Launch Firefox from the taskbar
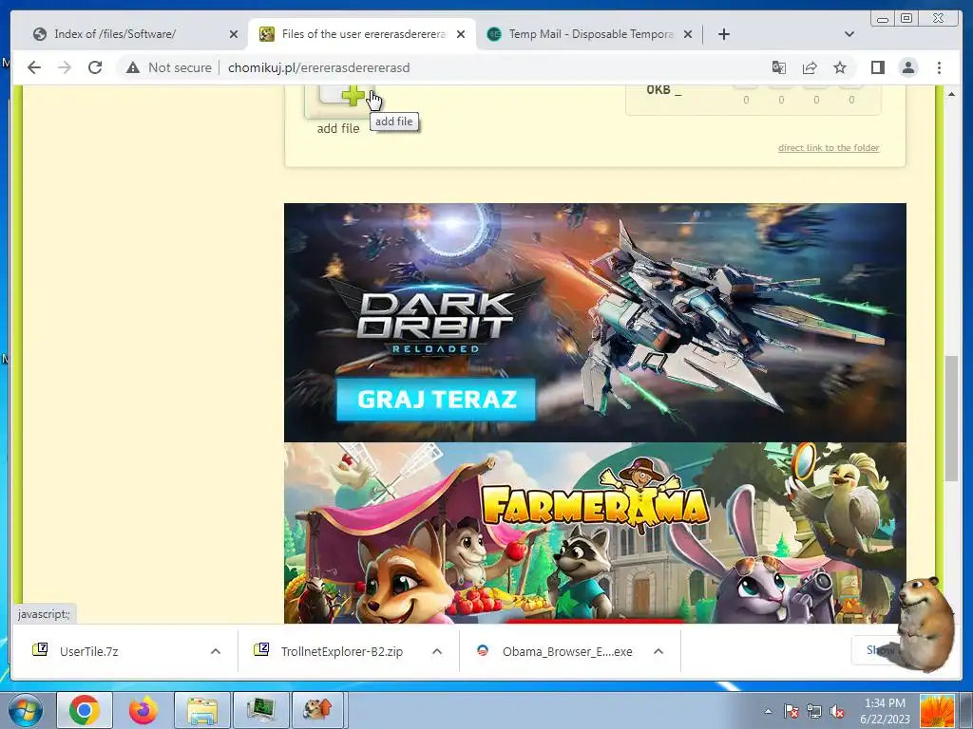973x729 pixels. [x=143, y=710]
